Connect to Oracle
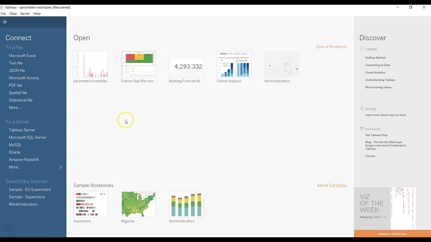The image size is (431, 242). 14,152
